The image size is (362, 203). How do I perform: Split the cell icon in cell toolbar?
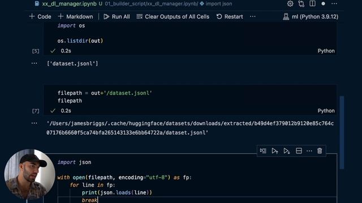pyautogui.click(x=299, y=151)
